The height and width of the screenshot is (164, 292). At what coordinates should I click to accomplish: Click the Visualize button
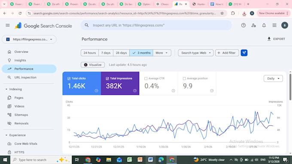[x=93, y=65]
